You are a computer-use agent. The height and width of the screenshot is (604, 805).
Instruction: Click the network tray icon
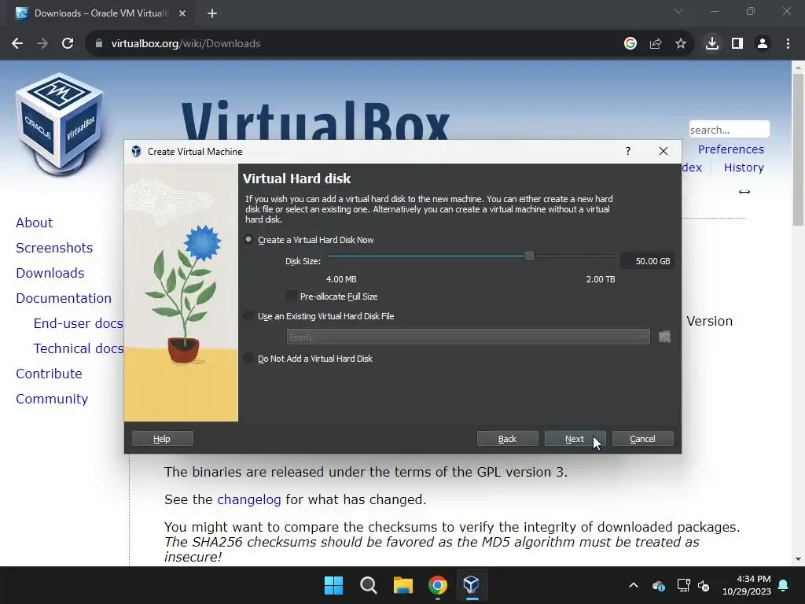pyautogui.click(x=683, y=585)
